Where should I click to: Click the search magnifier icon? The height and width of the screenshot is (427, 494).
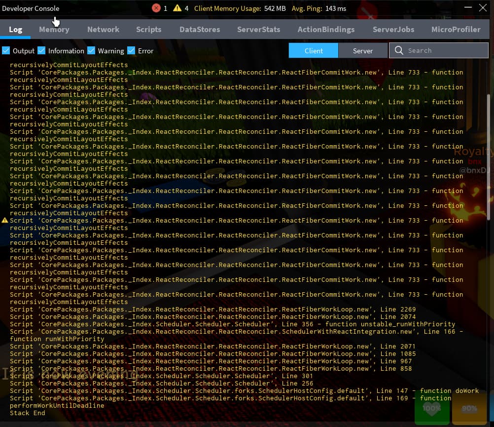[399, 50]
